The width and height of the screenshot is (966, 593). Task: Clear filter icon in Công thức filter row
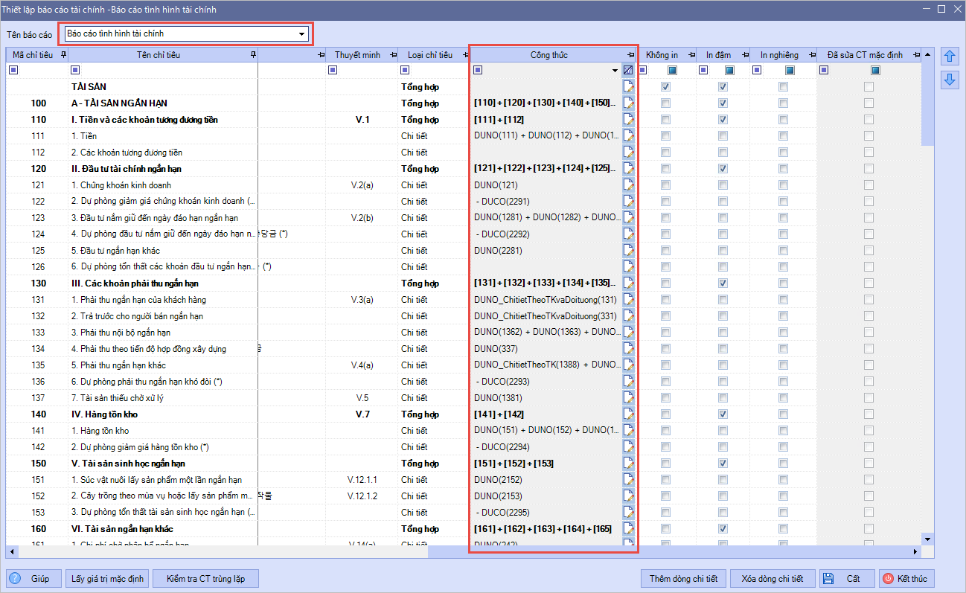[628, 71]
